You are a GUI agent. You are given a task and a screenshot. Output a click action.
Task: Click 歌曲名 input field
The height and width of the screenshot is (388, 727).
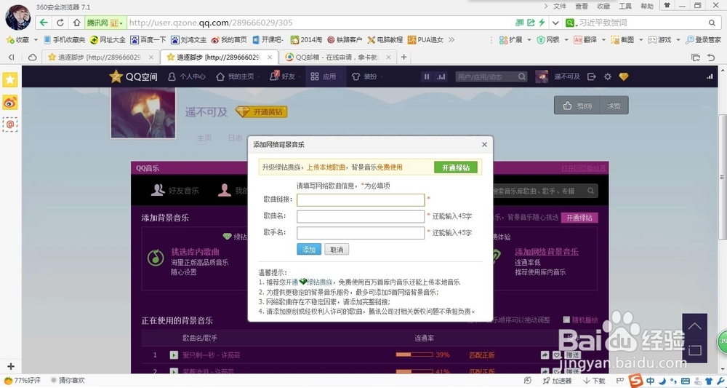pyautogui.click(x=361, y=216)
